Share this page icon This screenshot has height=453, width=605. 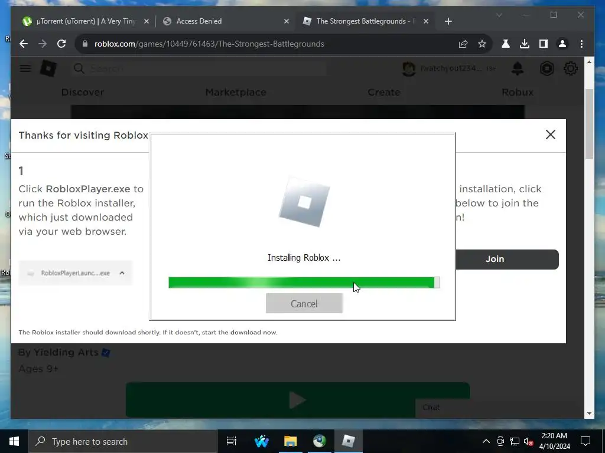pyautogui.click(x=463, y=44)
